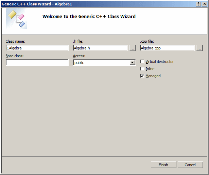Click the "Base class:" label
The height and width of the screenshot is (175, 209).
[x=14, y=56]
